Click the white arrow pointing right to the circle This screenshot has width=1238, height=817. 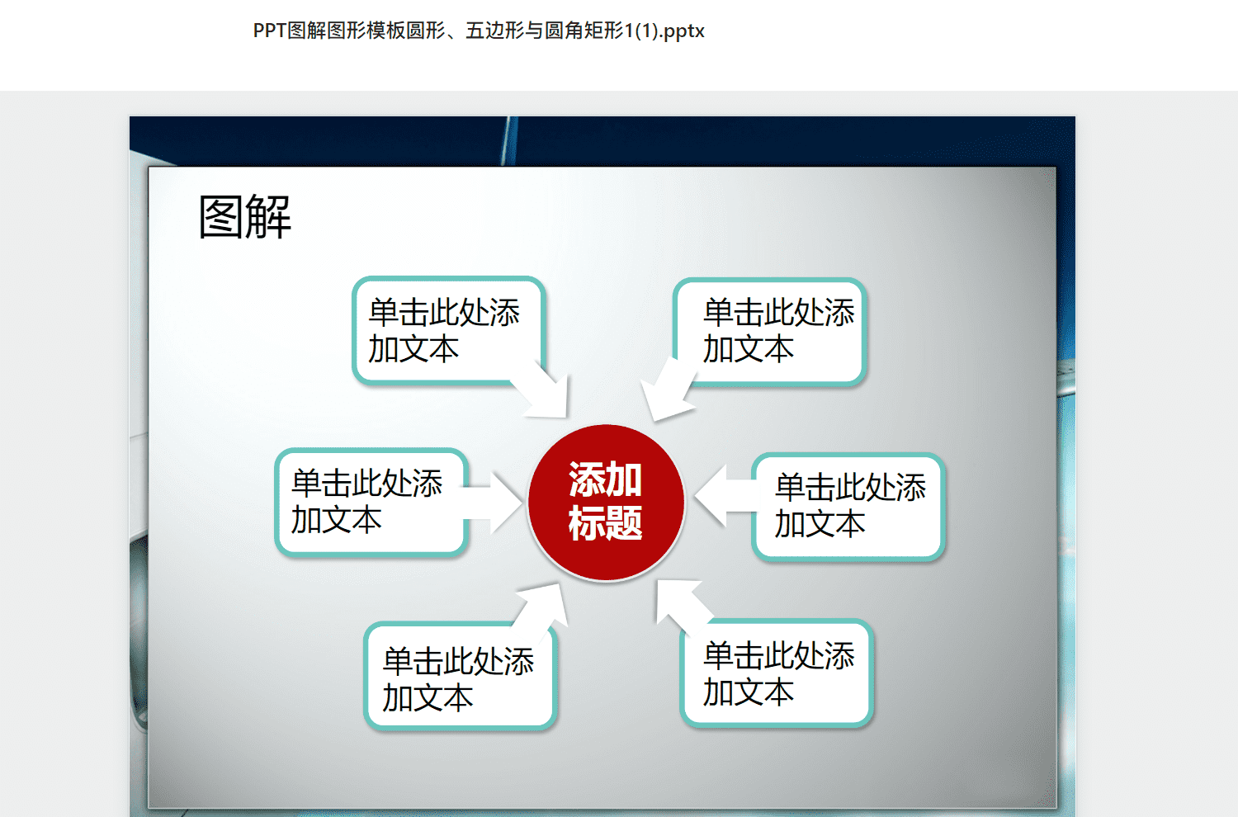coord(494,503)
